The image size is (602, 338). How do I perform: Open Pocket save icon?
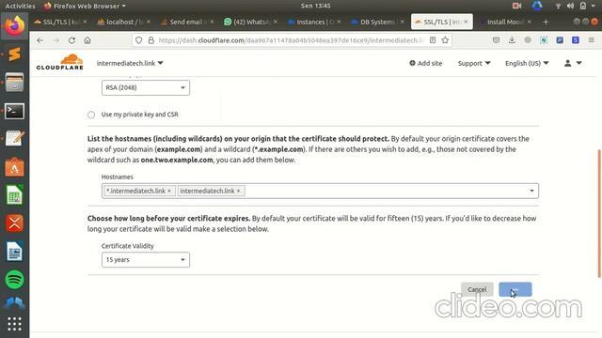(496, 40)
